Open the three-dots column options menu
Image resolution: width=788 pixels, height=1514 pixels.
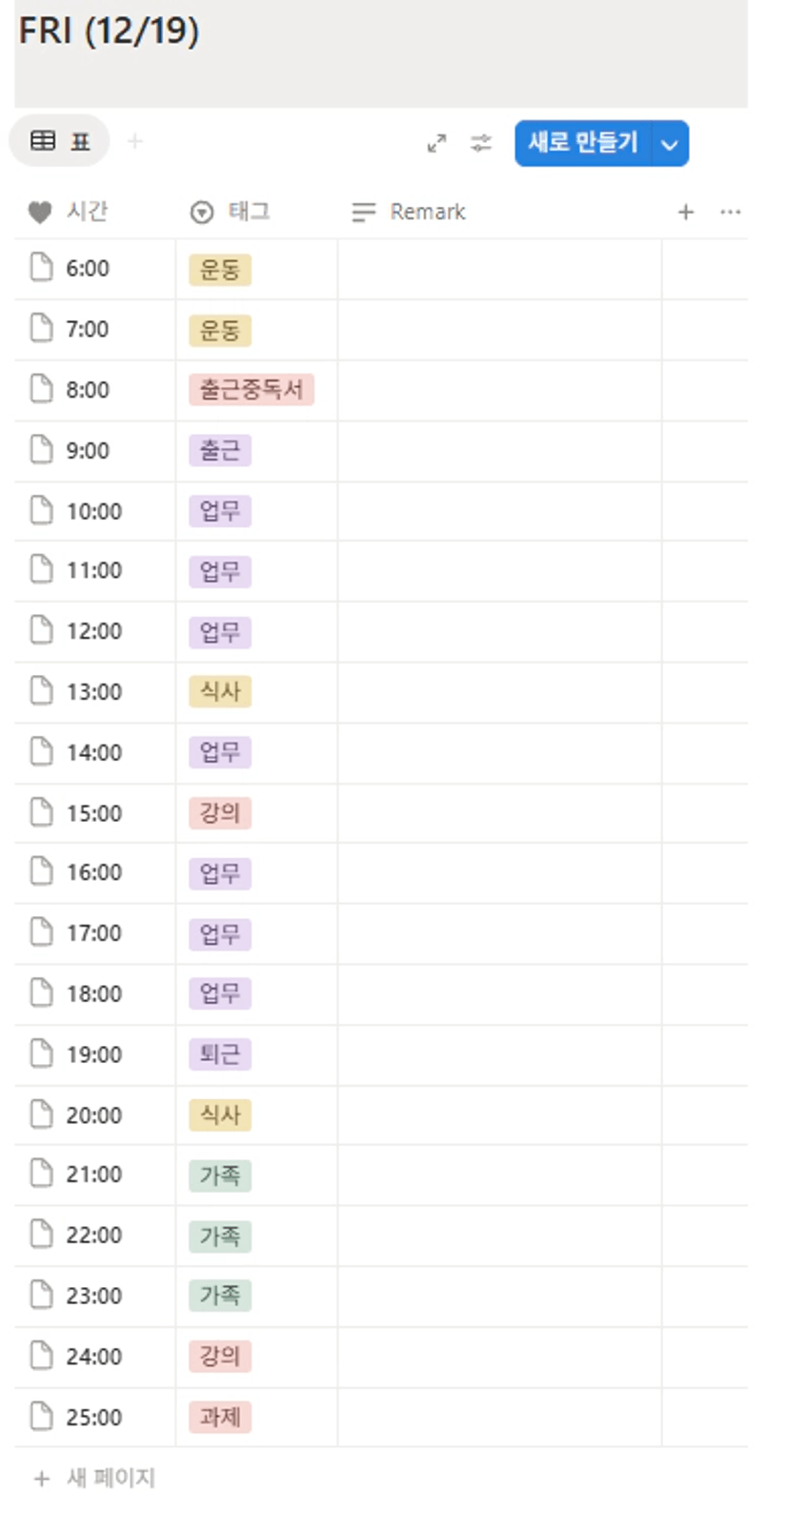(730, 212)
